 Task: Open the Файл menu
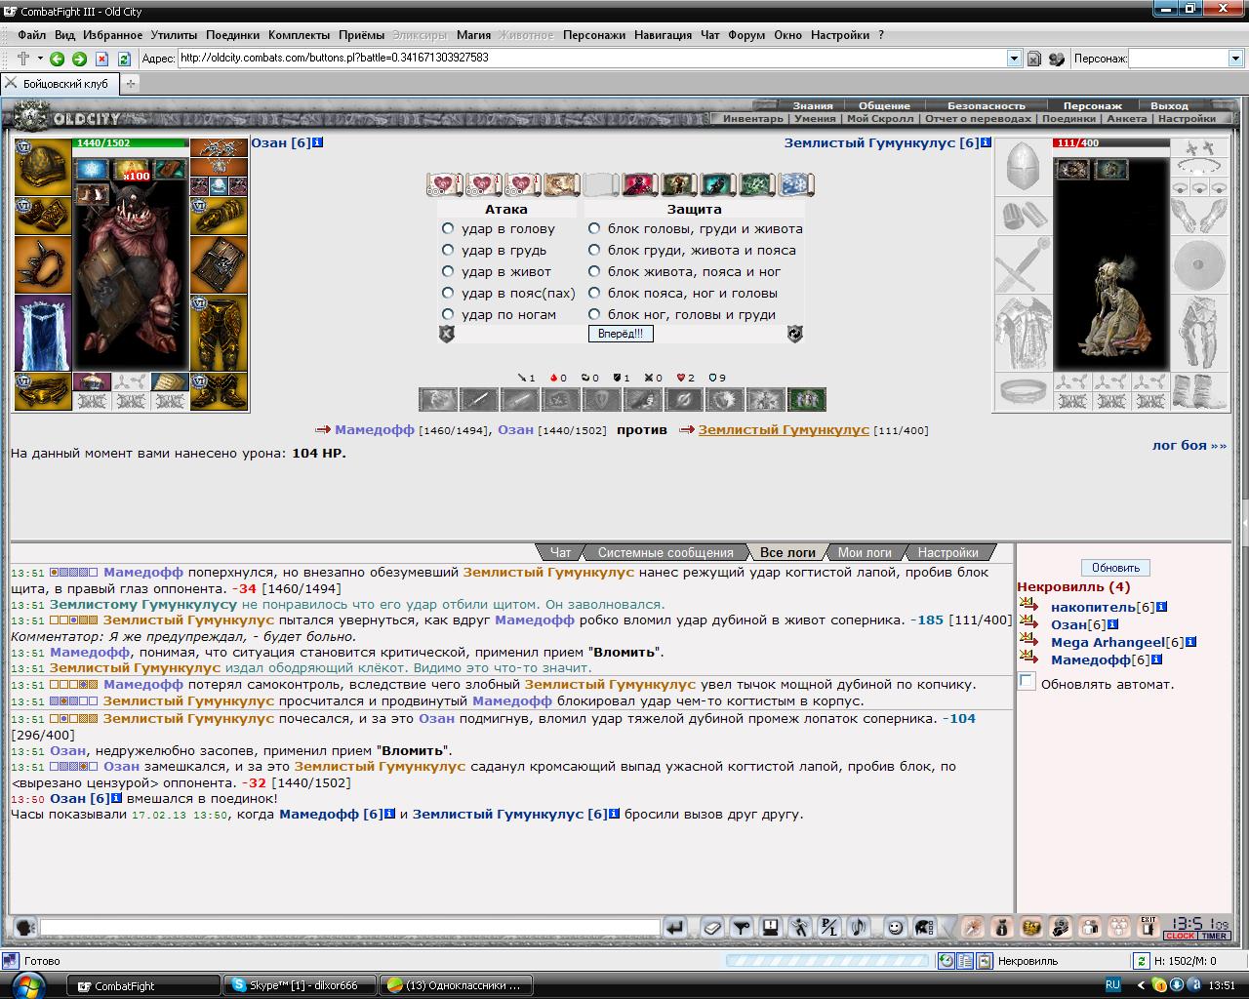(x=31, y=35)
